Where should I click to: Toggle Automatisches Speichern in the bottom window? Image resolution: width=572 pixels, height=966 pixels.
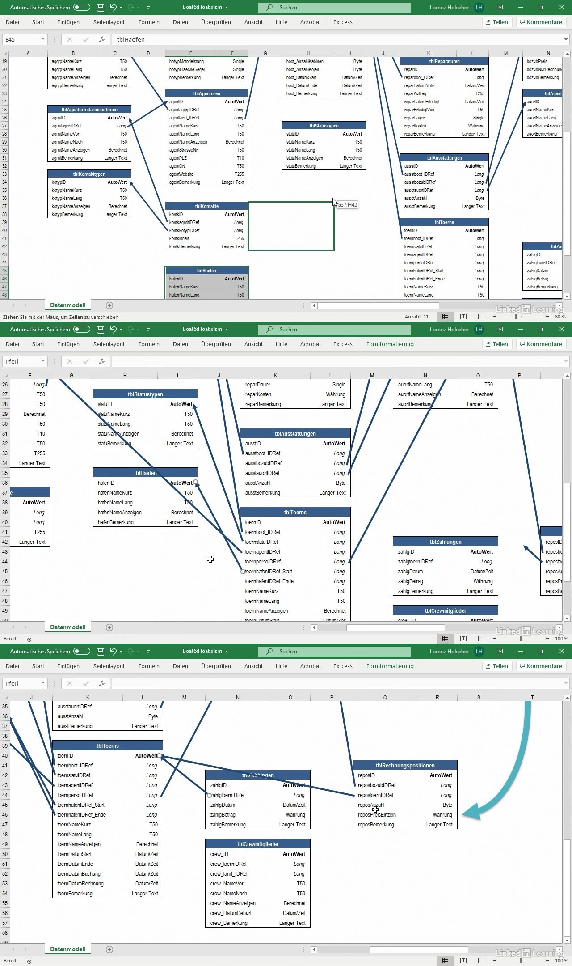coord(82,652)
